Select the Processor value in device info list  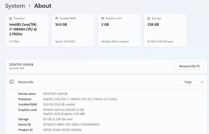click(x=80, y=99)
